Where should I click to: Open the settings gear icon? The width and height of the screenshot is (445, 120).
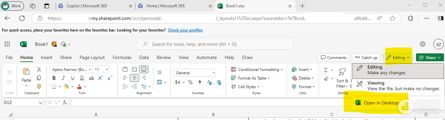423,44
